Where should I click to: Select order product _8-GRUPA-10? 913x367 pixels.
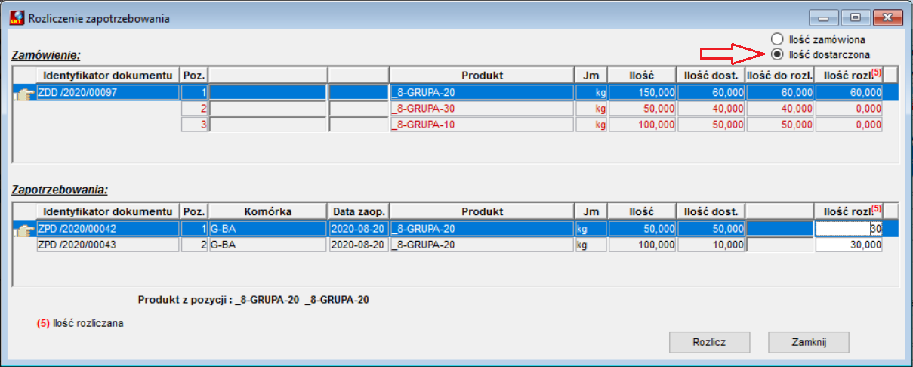481,125
